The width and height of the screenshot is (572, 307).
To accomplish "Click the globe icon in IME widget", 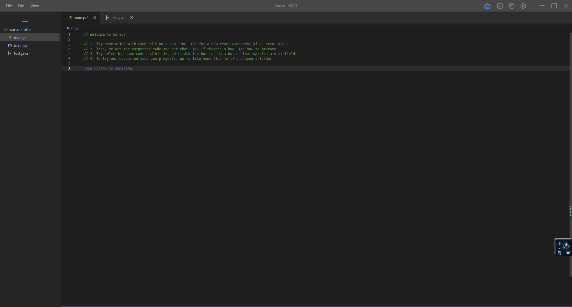I will pos(567,245).
